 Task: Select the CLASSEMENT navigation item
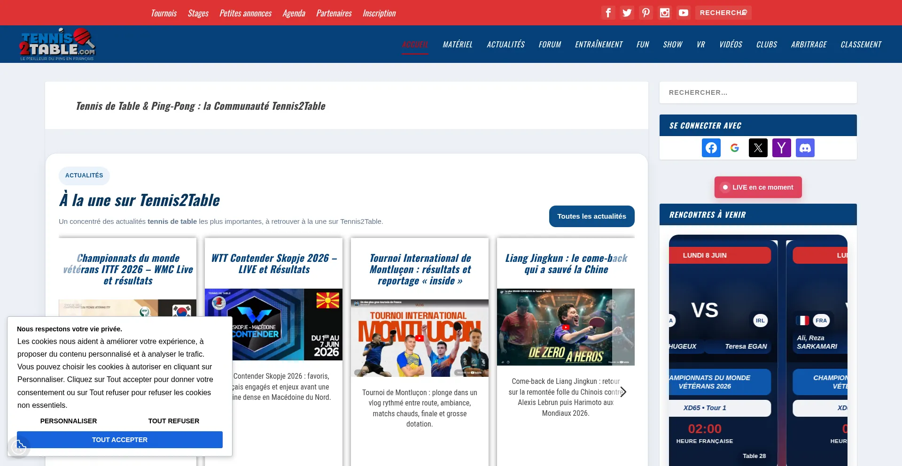click(861, 45)
